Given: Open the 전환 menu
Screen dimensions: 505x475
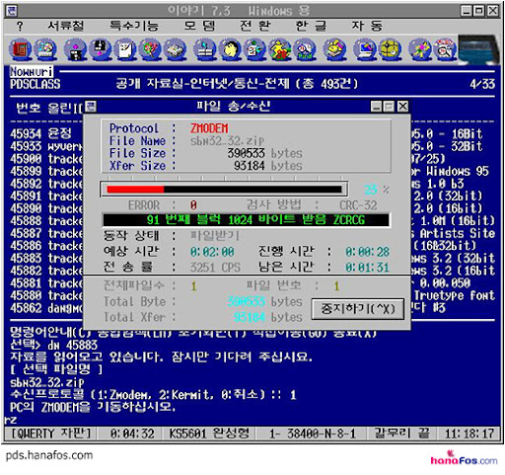Looking at the screenshot, I should pyautogui.click(x=255, y=26).
